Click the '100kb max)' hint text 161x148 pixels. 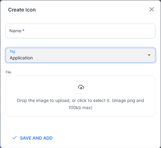(80, 108)
